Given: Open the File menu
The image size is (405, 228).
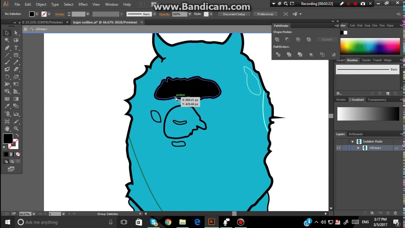Looking at the screenshot, I should click(x=17, y=4).
